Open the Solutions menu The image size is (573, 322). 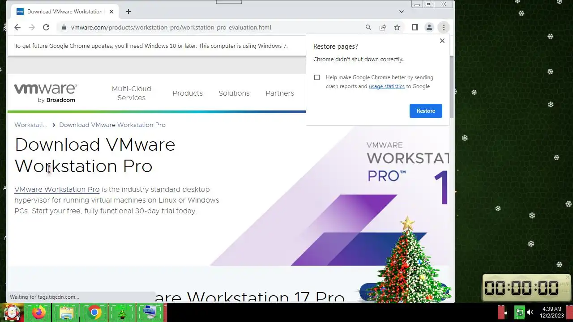point(234,93)
